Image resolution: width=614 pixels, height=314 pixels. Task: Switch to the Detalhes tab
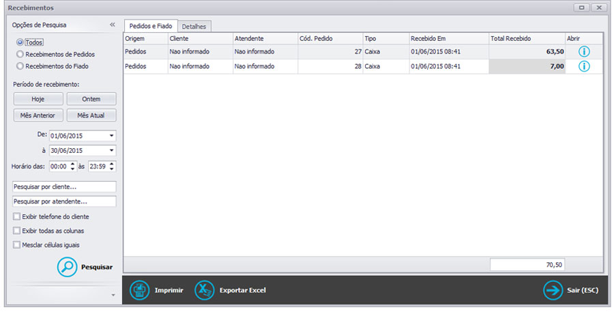(x=195, y=26)
